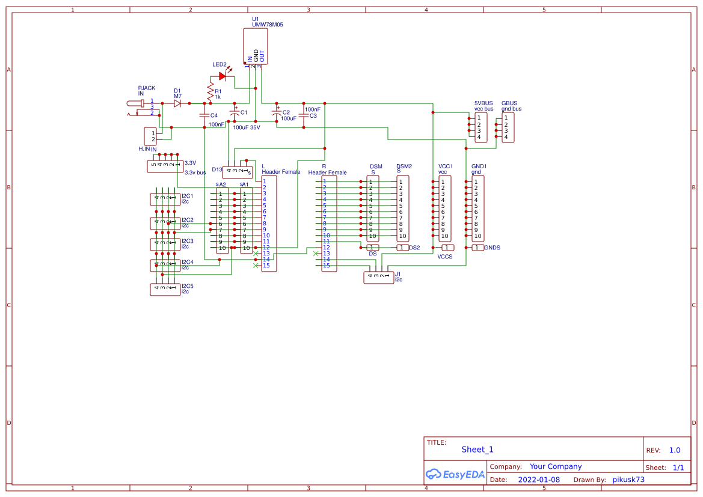Viewport: 703px width, 497px height.
Task: Select the DS single-pin connector
Action: click(x=373, y=248)
